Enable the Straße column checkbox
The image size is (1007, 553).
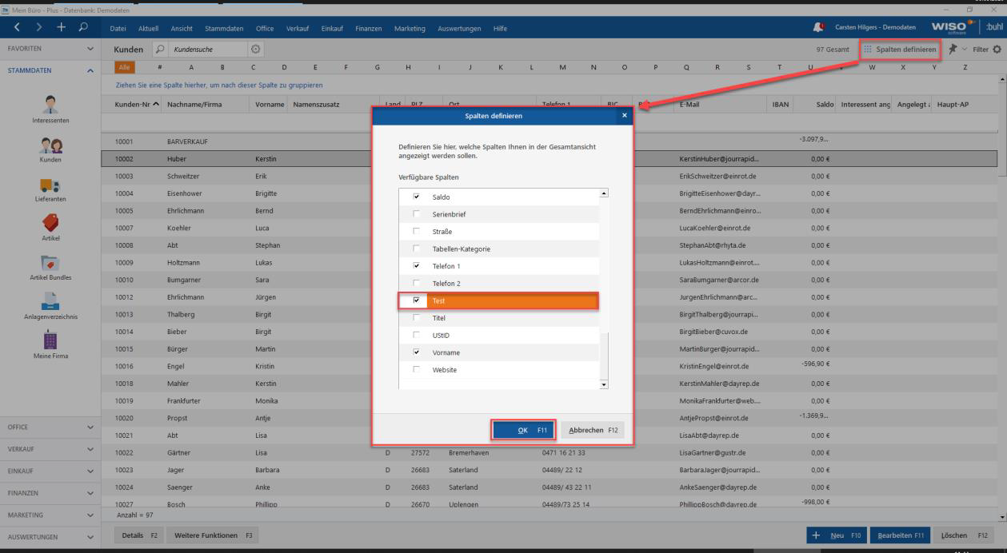pos(415,232)
